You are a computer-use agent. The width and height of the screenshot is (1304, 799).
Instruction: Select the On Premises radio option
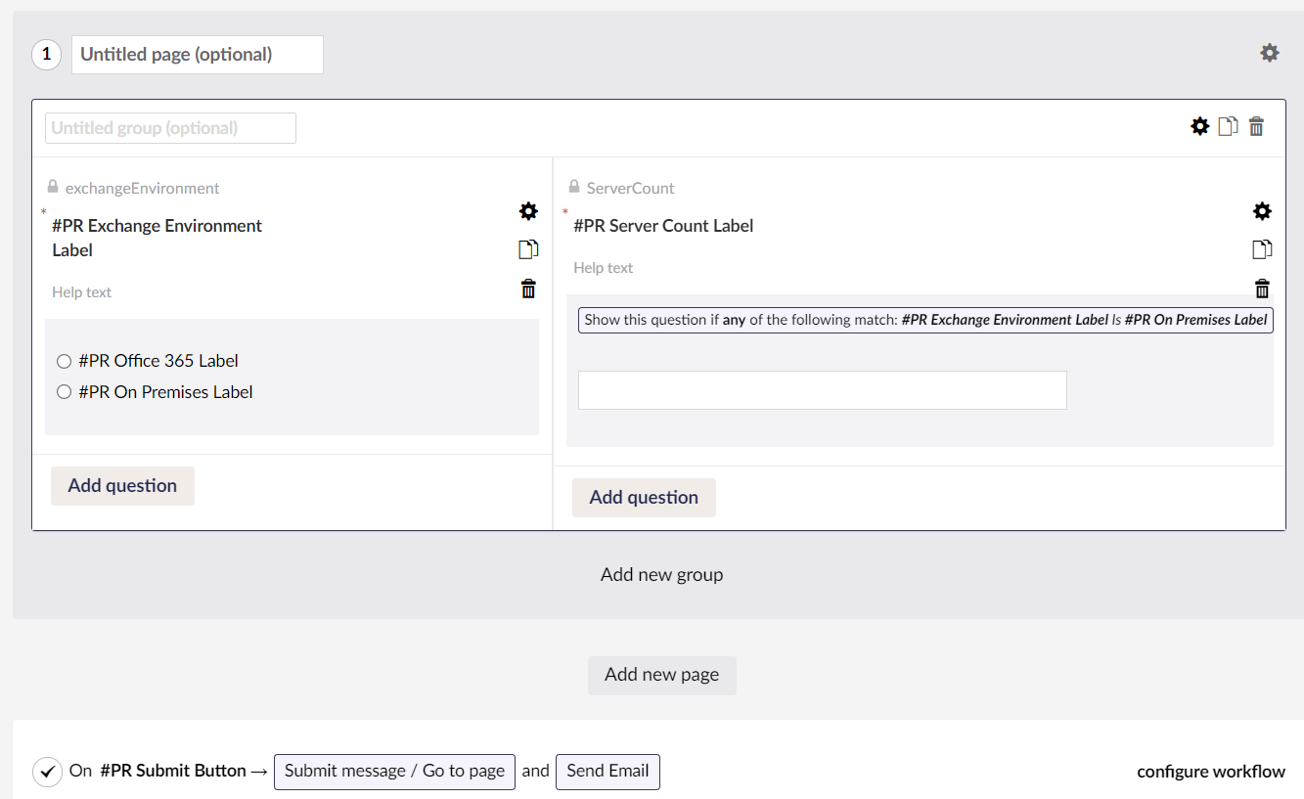pyautogui.click(x=64, y=390)
